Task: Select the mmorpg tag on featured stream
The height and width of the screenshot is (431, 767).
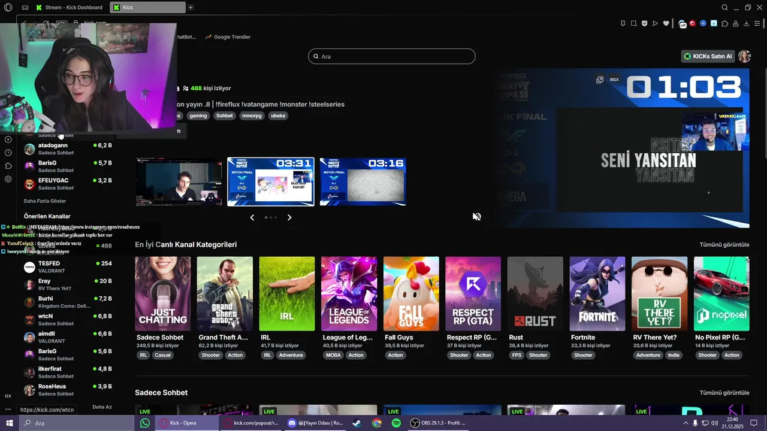Action: (x=251, y=116)
